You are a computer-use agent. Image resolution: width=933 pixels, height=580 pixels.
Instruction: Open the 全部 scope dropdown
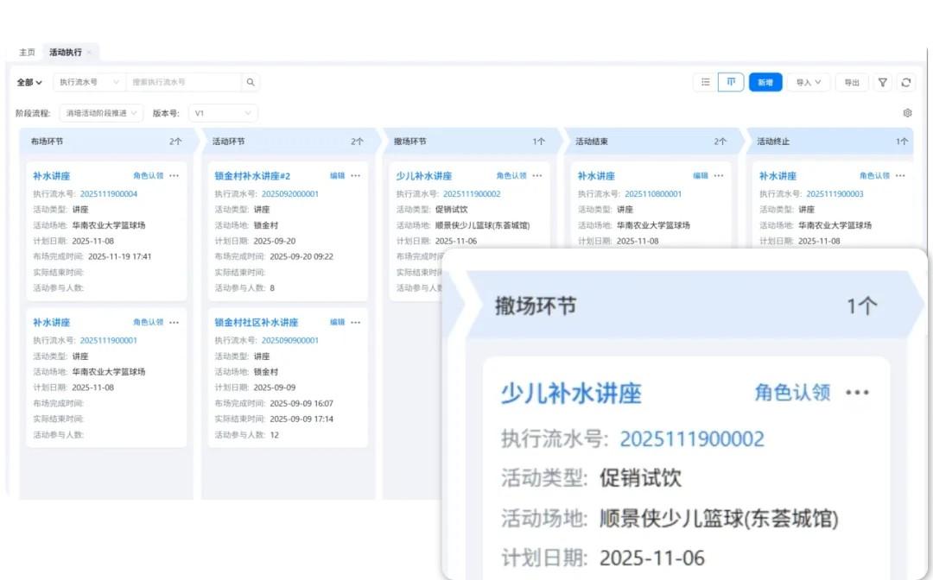click(29, 82)
